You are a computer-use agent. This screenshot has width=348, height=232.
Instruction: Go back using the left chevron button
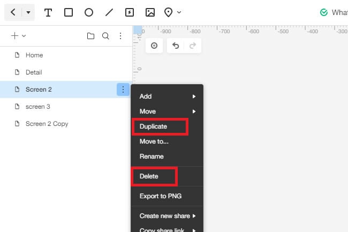[x=13, y=12]
